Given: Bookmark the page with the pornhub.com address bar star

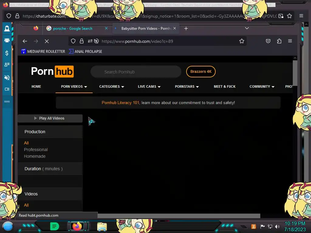Looking at the screenshot, I should click(x=241, y=41).
